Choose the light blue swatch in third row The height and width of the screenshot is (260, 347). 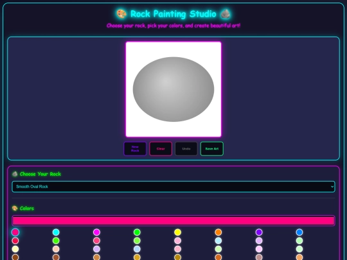[x=137, y=249]
